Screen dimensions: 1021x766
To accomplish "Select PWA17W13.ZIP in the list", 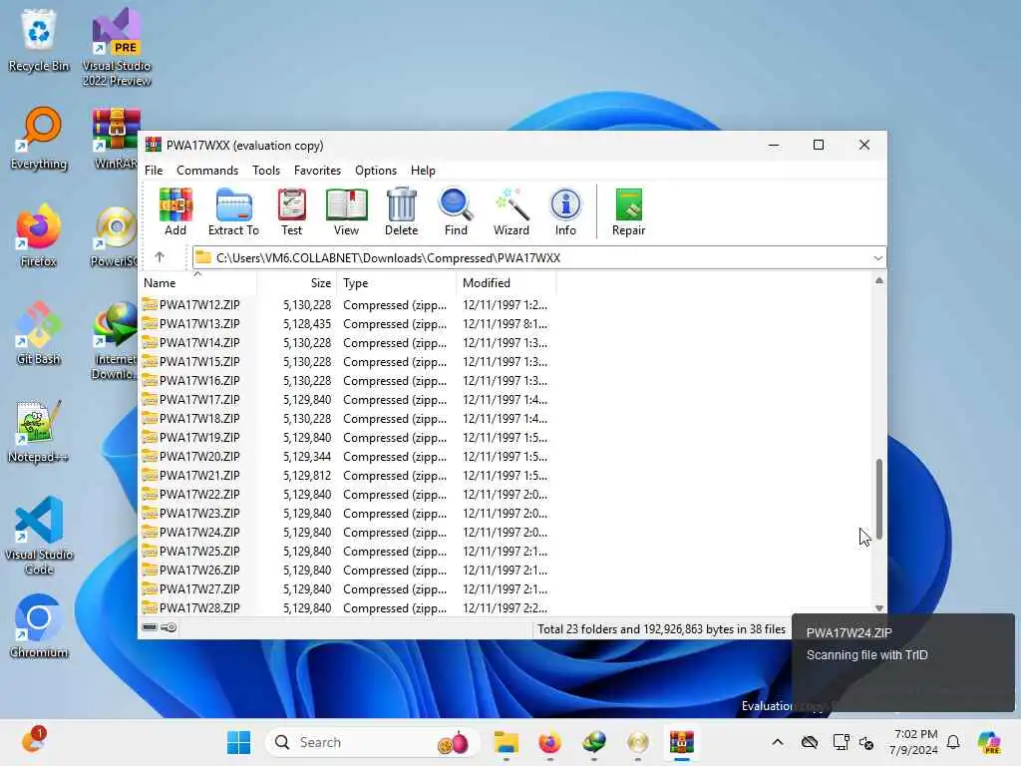I will coord(199,324).
